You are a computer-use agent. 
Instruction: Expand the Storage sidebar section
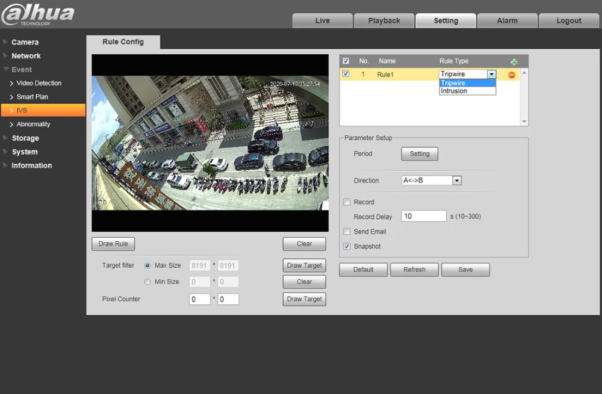tap(25, 138)
